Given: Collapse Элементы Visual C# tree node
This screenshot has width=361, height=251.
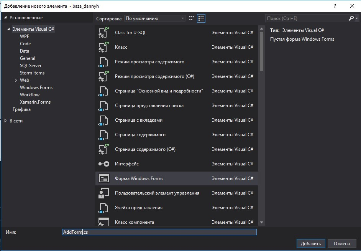Looking at the screenshot, I should pos(8,29).
